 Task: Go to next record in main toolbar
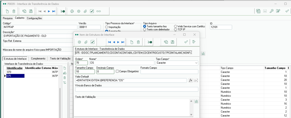point(49,11)
